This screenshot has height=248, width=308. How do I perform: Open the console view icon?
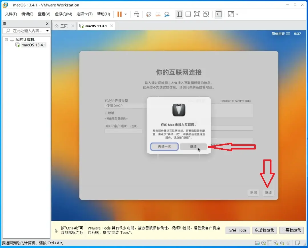[218, 14]
